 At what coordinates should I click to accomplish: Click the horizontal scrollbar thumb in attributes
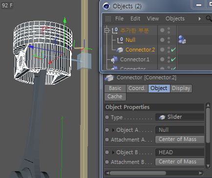138,173
